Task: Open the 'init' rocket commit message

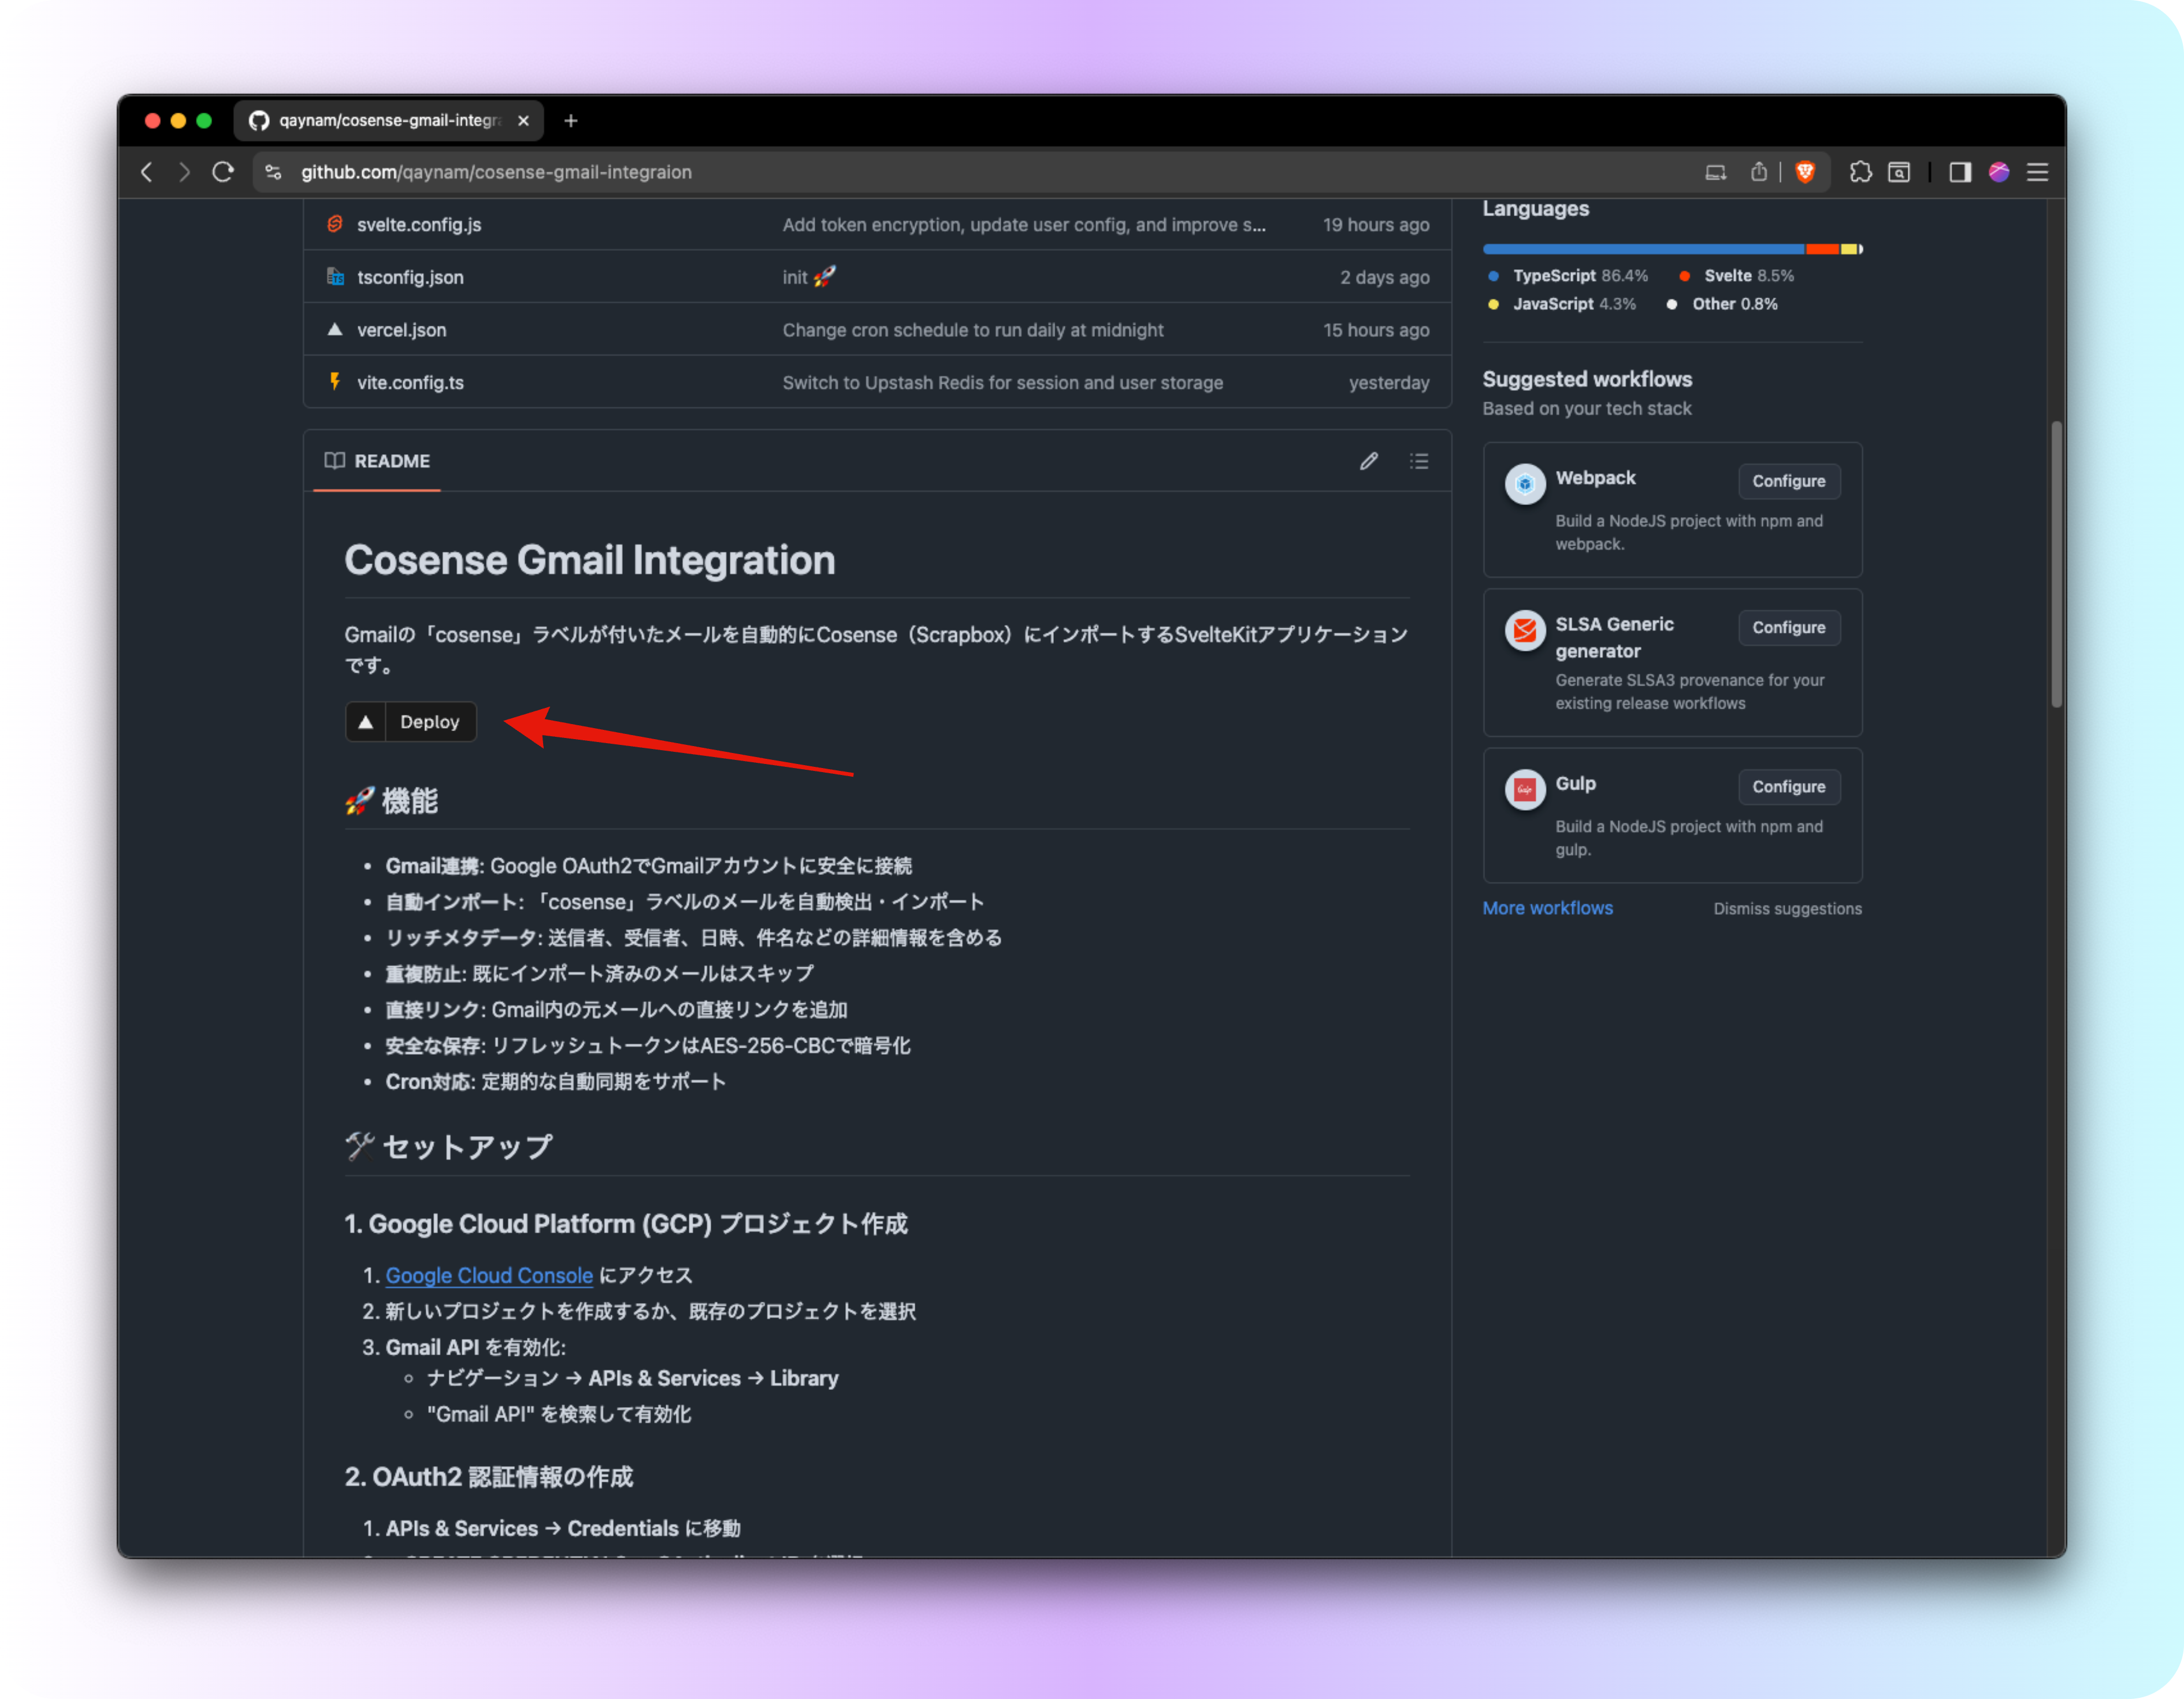Action: 809,277
